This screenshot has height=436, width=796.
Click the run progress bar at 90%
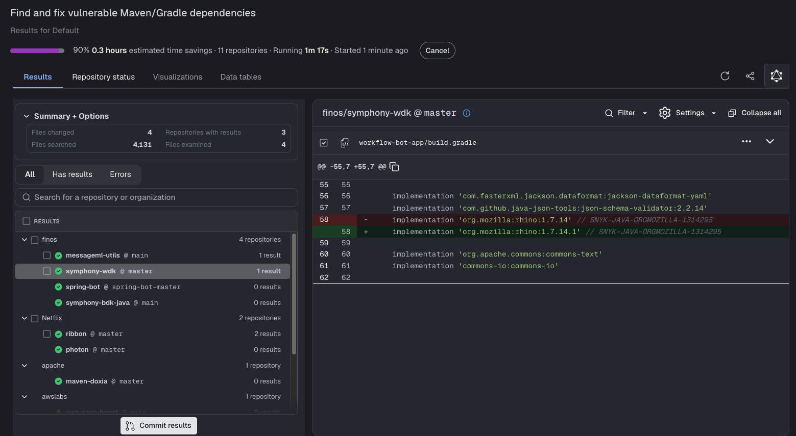tap(37, 50)
